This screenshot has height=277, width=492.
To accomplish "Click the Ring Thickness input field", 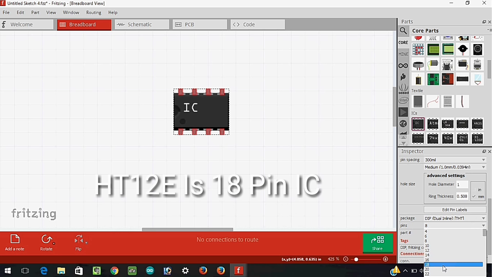I will click(462, 196).
